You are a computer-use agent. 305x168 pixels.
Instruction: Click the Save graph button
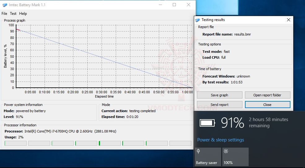(220, 95)
